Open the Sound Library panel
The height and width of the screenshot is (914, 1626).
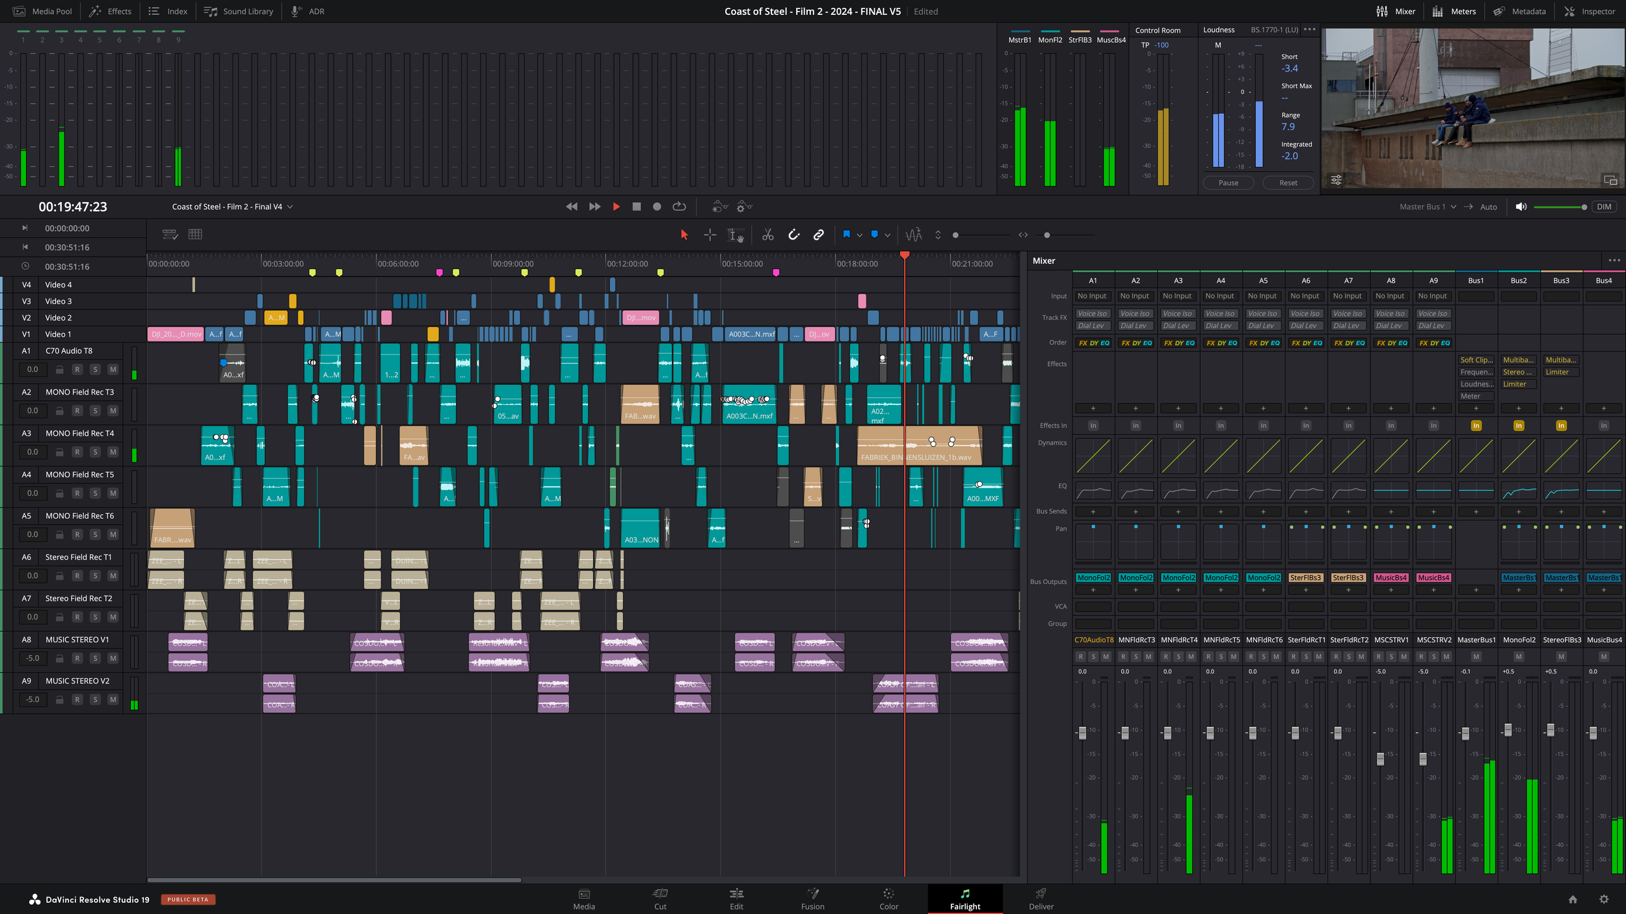pos(239,11)
